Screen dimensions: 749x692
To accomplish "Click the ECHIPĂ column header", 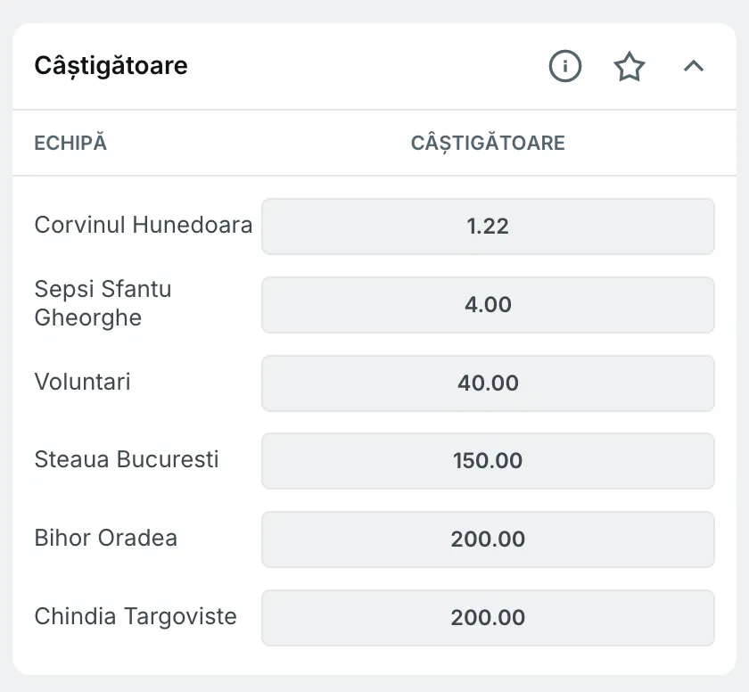I will click(70, 143).
